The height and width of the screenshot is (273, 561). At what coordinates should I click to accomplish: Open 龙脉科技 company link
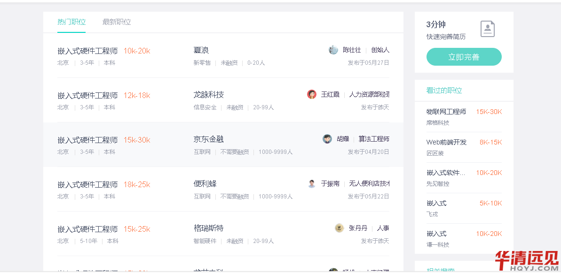209,95
